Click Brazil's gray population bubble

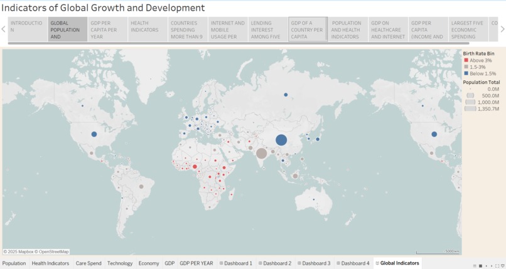[141, 186]
